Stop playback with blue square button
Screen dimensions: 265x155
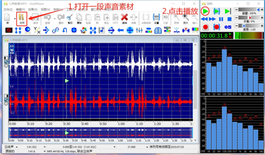[x=229, y=19]
